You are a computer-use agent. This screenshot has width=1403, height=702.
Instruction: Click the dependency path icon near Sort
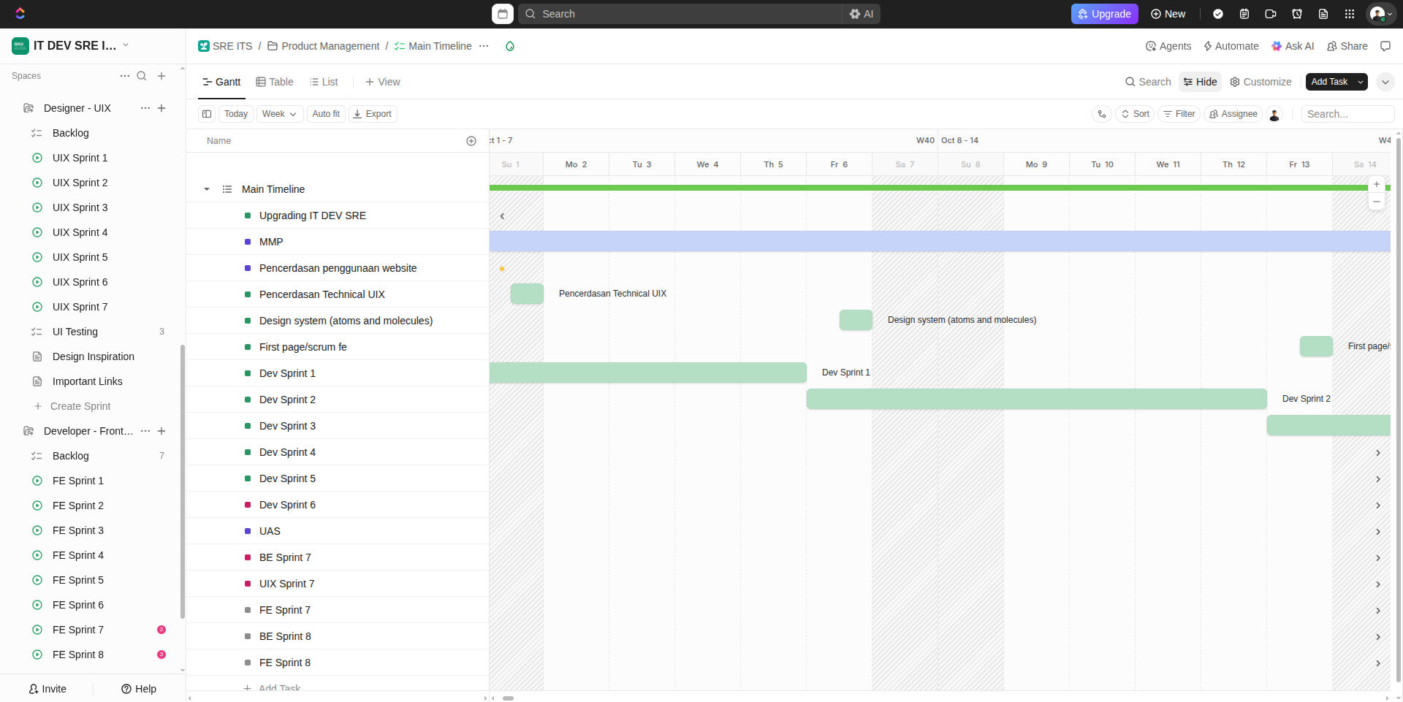tap(1102, 114)
